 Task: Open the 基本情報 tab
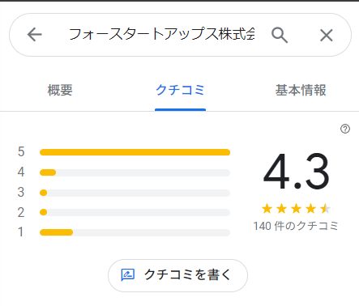coord(301,90)
